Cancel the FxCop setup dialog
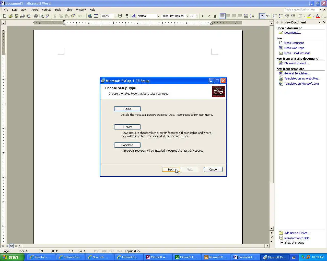Screen dimensions: 327x261 [x=213, y=169]
